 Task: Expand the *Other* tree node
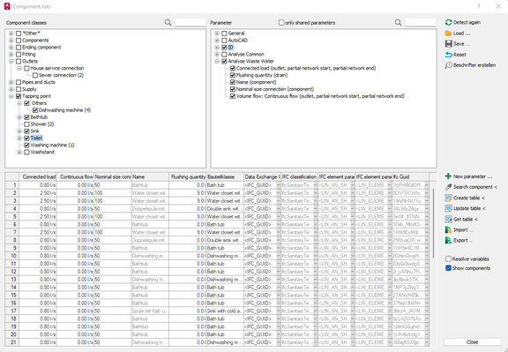pyautogui.click(x=11, y=34)
